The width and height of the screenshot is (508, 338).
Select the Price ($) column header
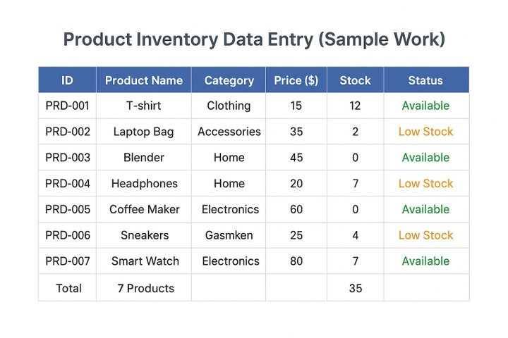click(296, 80)
